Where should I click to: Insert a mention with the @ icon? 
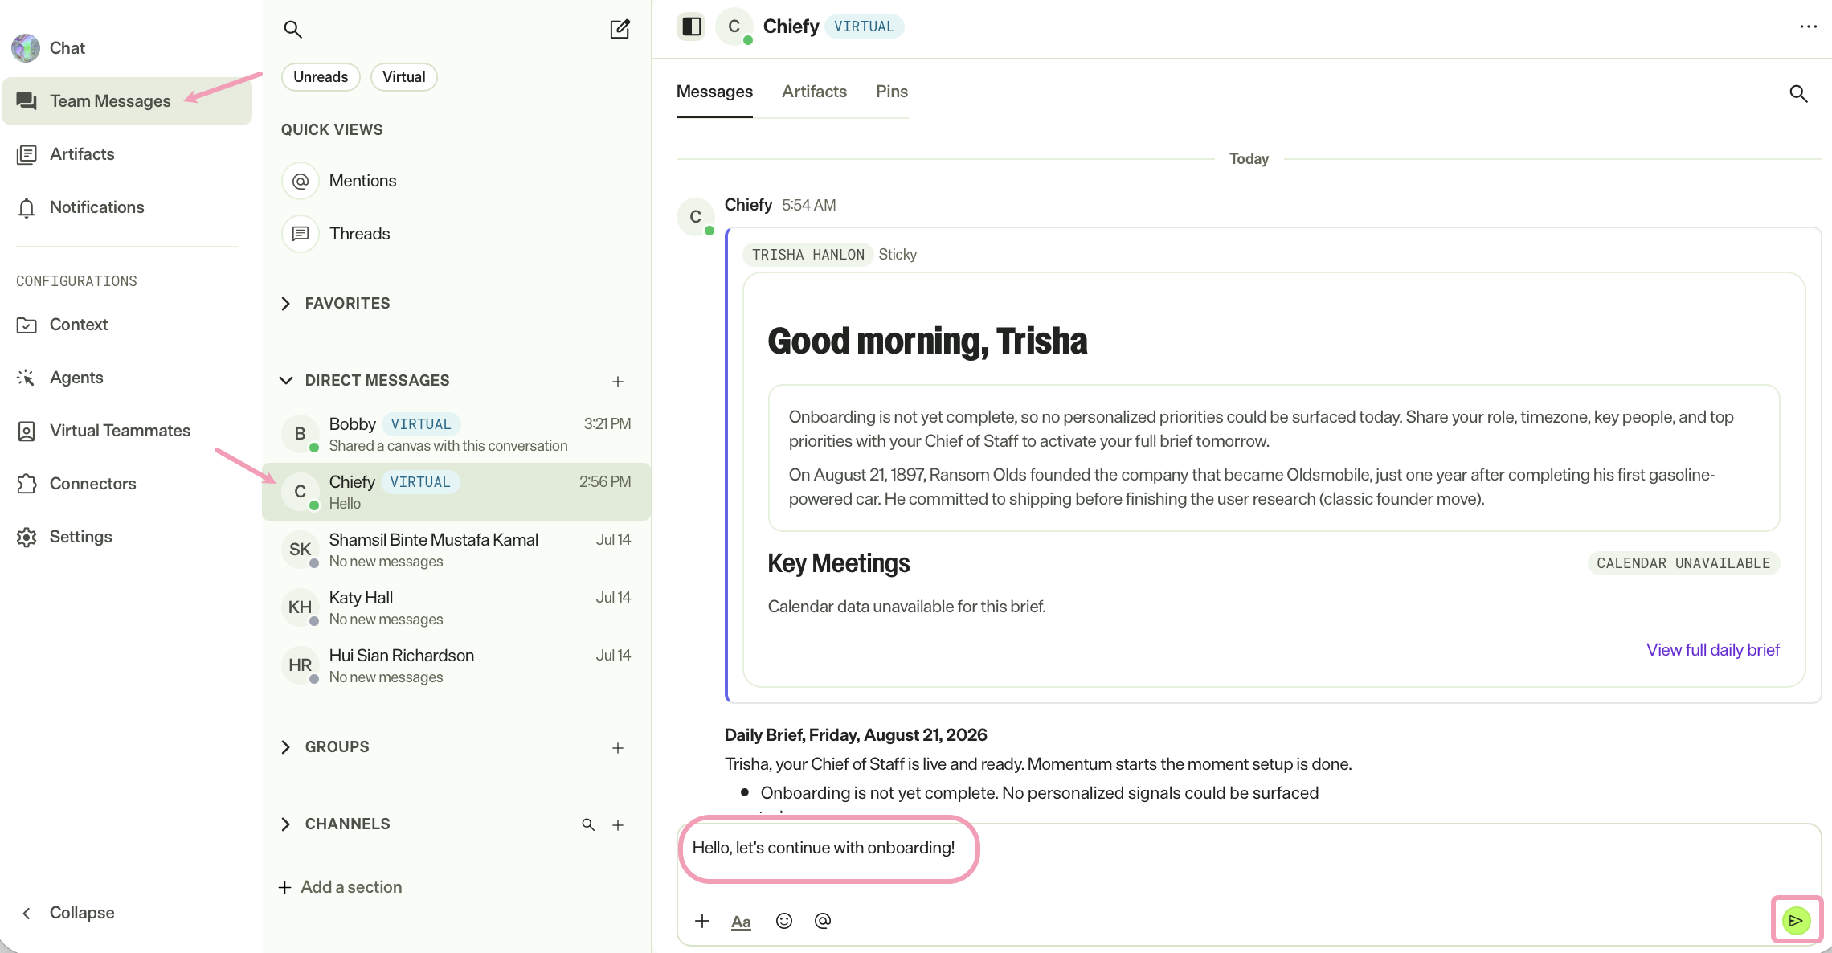823,921
